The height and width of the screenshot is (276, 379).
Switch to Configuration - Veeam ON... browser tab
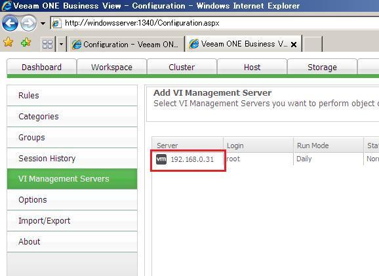pyautogui.click(x=127, y=44)
